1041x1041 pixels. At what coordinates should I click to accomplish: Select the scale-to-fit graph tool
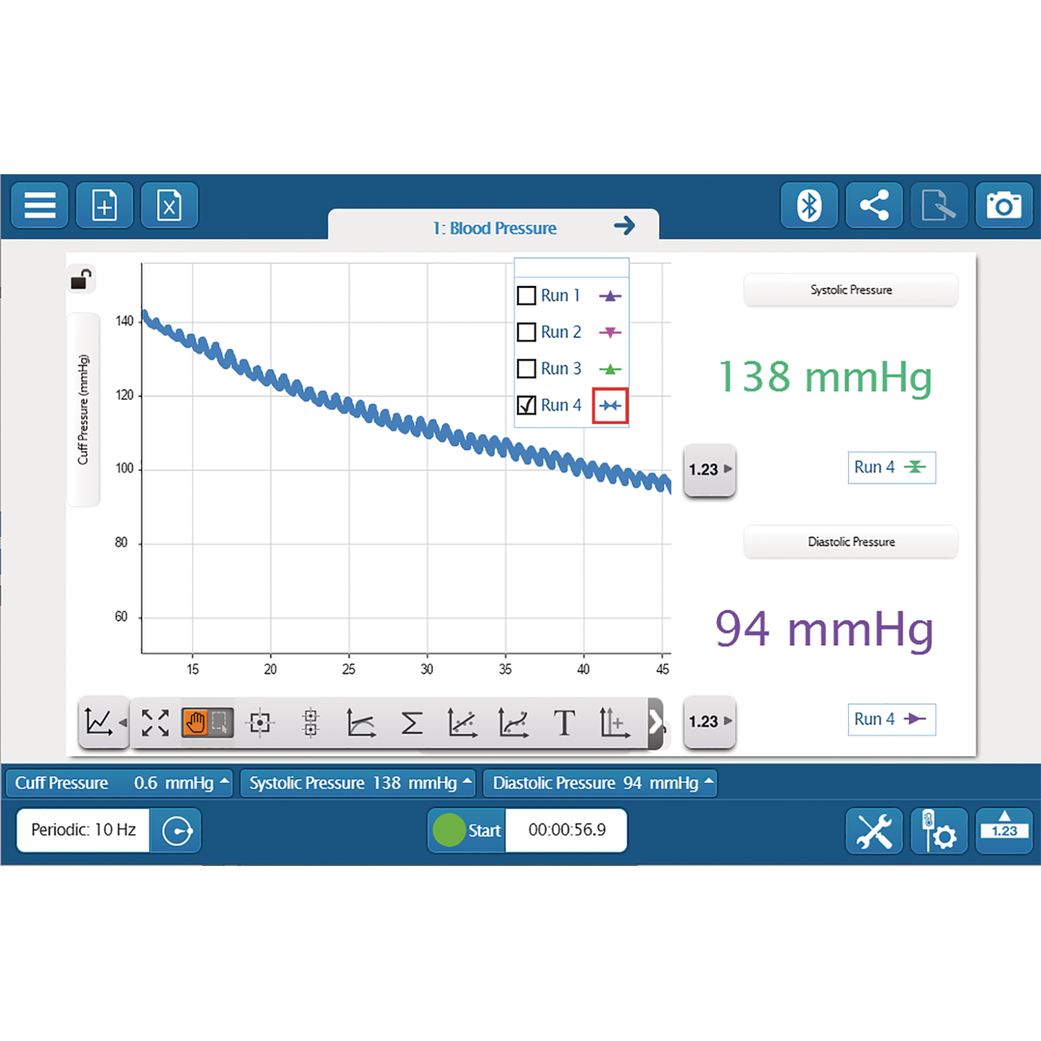pyautogui.click(x=155, y=723)
